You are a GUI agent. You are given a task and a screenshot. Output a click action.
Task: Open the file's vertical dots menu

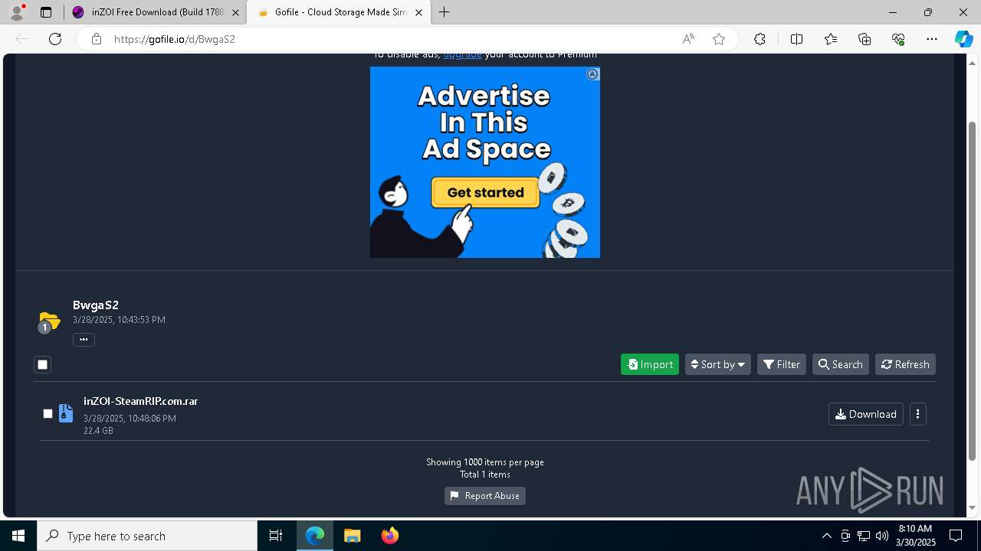coord(918,414)
